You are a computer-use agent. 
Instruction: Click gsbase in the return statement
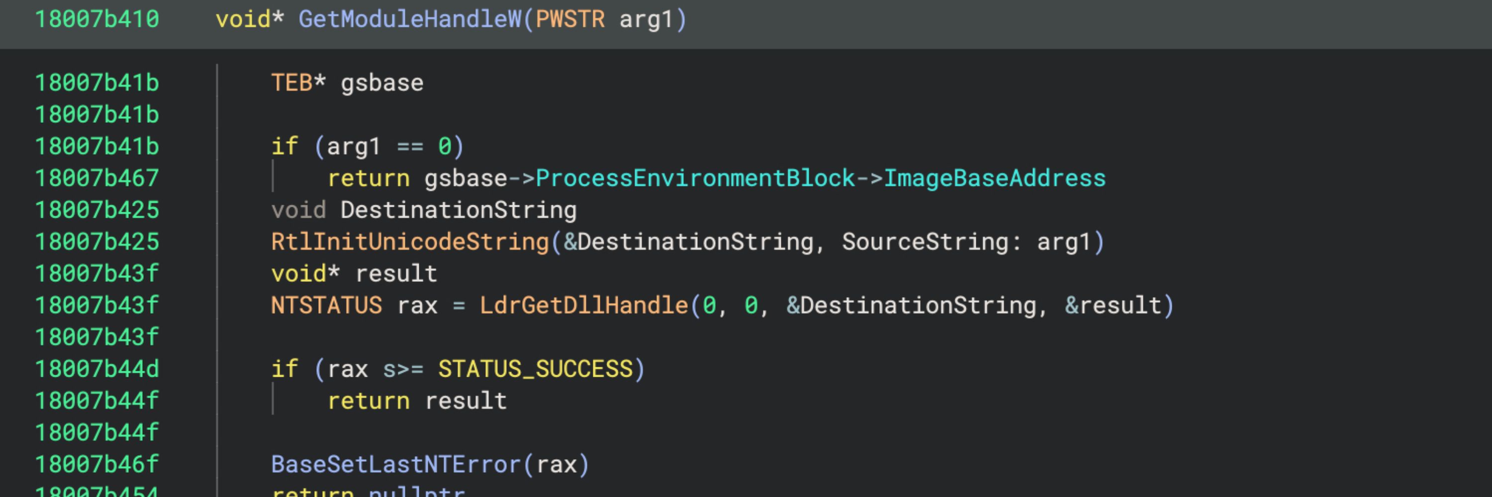pos(466,178)
